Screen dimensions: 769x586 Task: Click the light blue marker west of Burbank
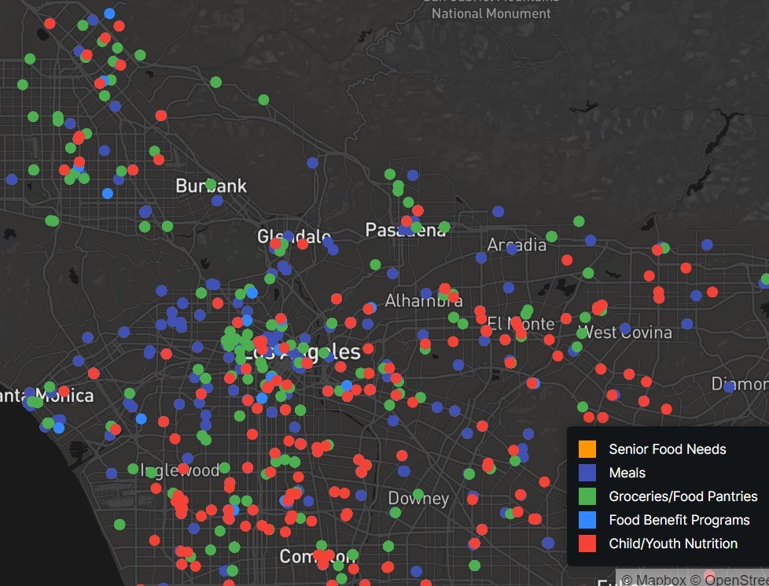pos(107,193)
